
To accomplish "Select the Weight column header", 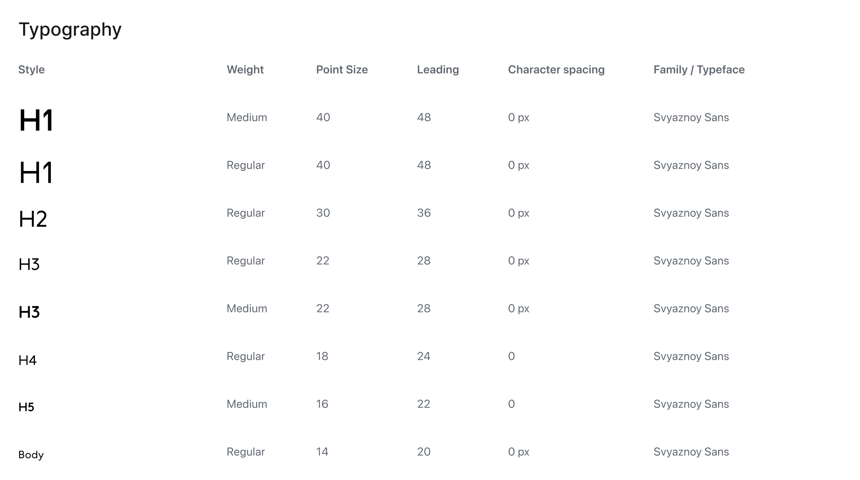I will 245,70.
